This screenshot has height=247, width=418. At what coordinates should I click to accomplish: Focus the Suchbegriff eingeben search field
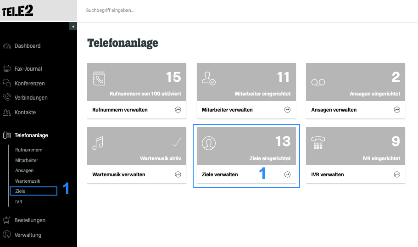(x=110, y=11)
